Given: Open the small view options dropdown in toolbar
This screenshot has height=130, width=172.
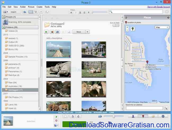Looking at the screenshot, I should [41, 12].
